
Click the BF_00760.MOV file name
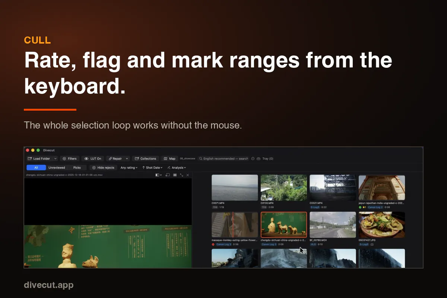319,240
